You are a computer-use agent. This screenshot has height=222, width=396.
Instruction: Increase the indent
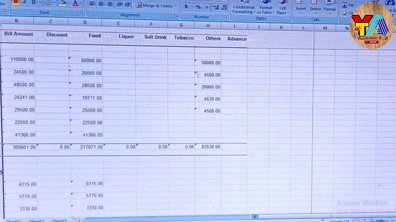[x=128, y=5]
